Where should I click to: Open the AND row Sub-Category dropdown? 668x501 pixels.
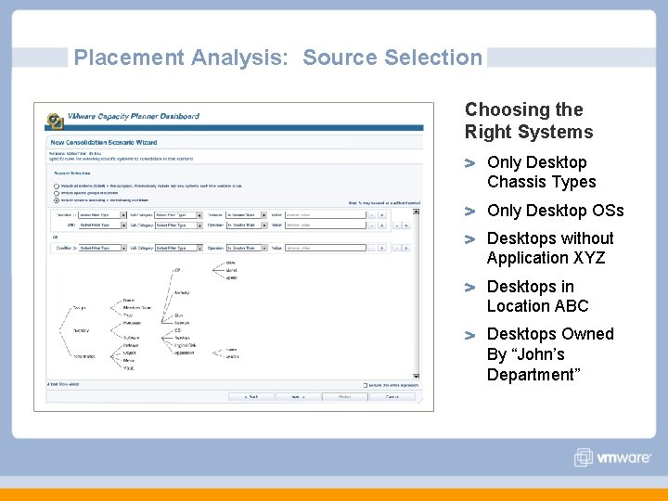(178, 225)
